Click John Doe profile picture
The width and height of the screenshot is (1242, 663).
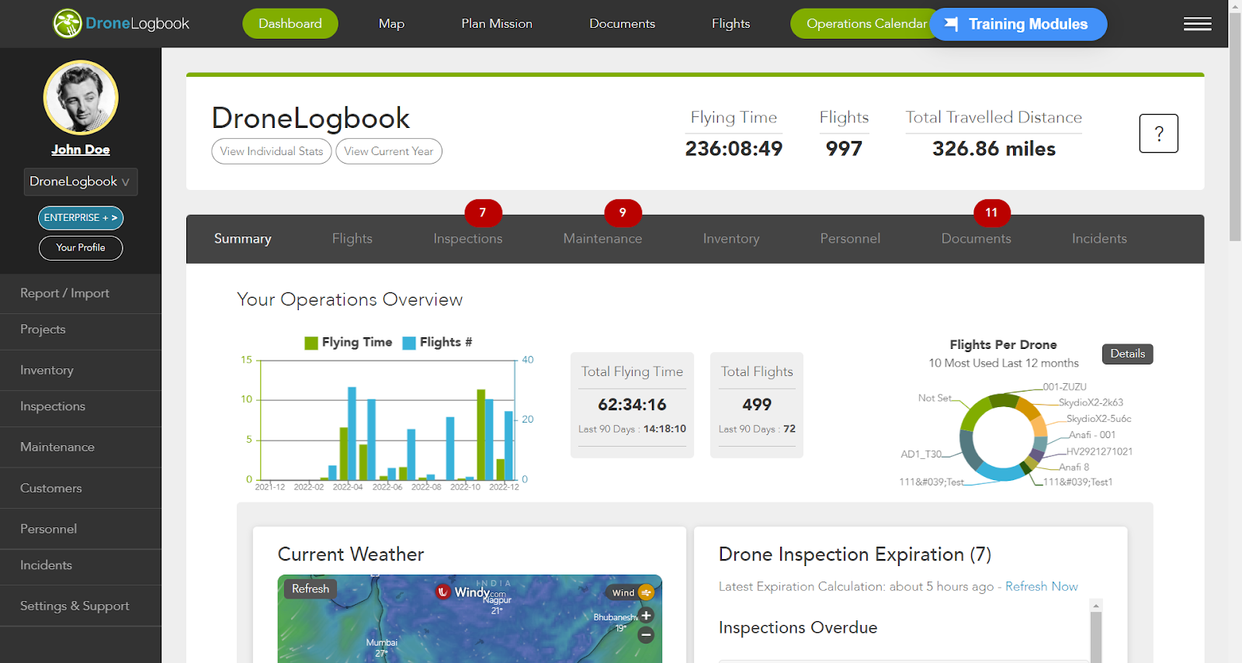pyautogui.click(x=81, y=98)
